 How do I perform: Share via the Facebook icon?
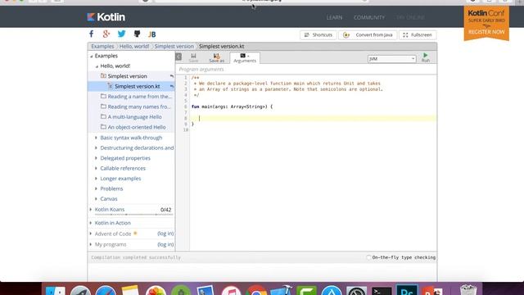tap(91, 34)
